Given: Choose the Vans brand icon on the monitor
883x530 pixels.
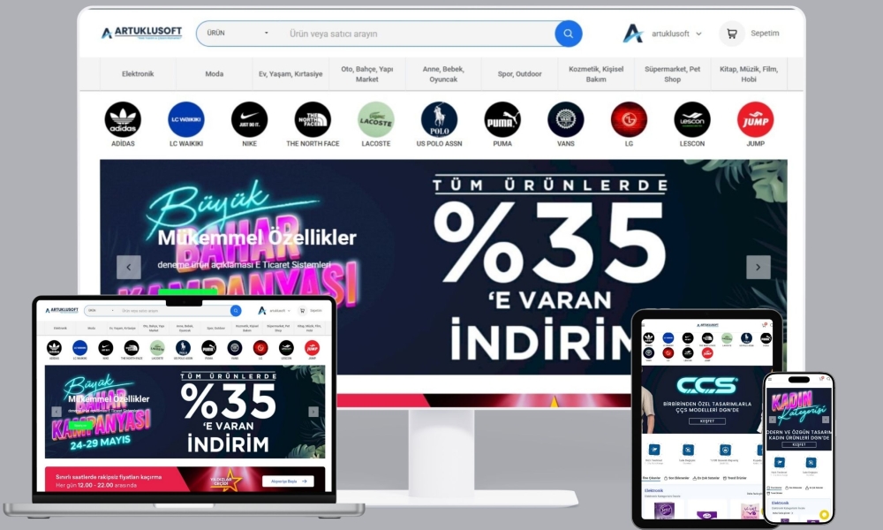Looking at the screenshot, I should click(x=565, y=119).
